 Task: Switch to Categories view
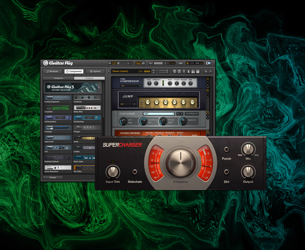58,78
